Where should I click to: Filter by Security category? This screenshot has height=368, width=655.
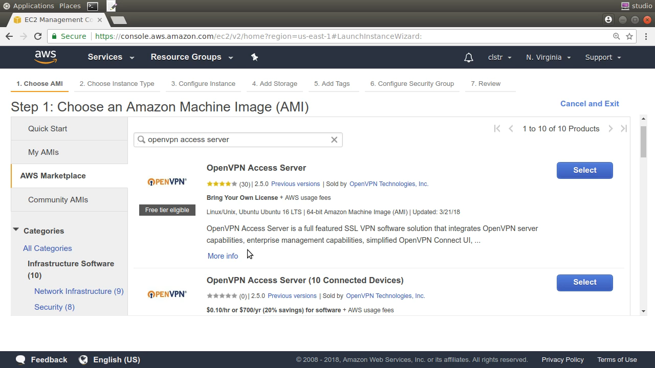click(x=54, y=307)
